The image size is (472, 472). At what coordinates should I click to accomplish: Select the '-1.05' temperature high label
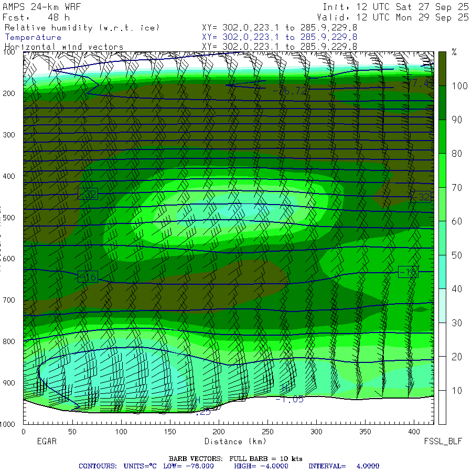click(x=289, y=399)
